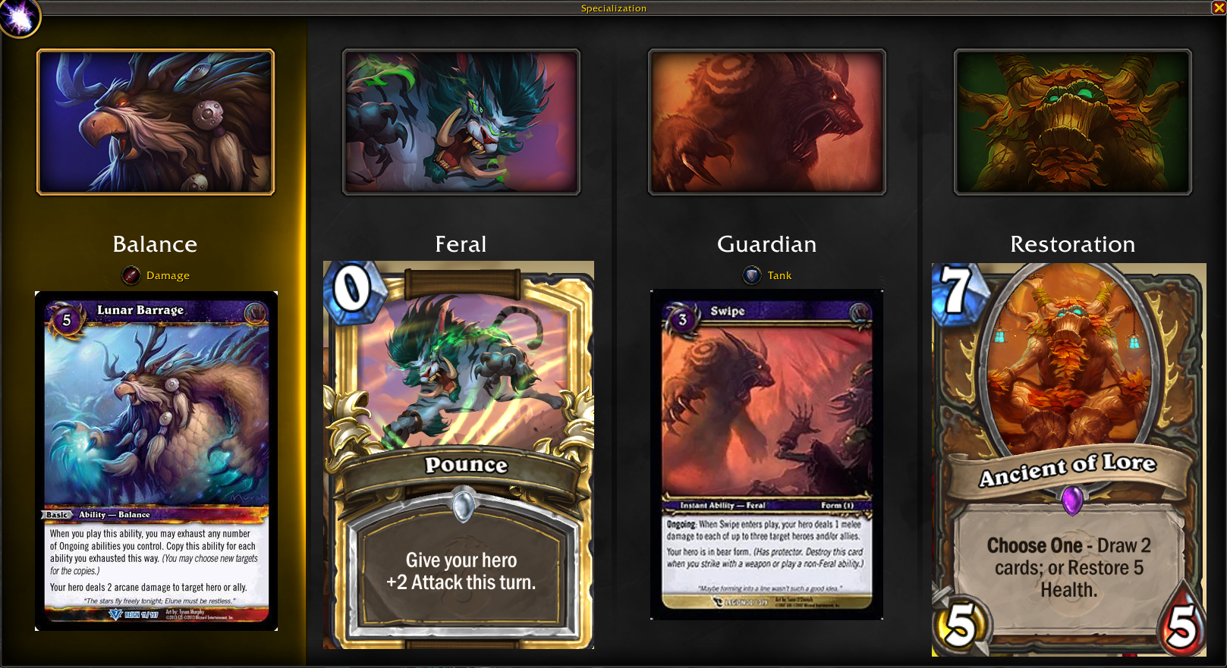Image resolution: width=1227 pixels, height=668 pixels.
Task: Click the Feral specialization title
Action: tap(461, 244)
